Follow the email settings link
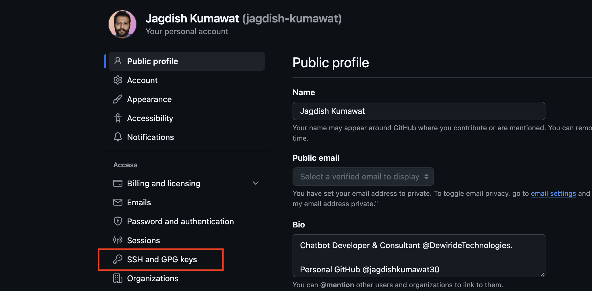 [553, 193]
